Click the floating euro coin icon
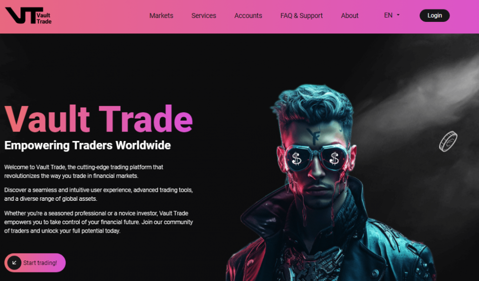The image size is (479, 281). [x=448, y=141]
